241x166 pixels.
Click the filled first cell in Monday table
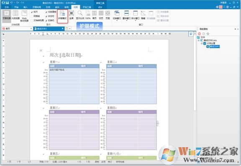point(65,70)
